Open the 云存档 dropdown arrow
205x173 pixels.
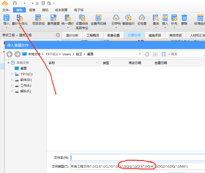click(116, 28)
